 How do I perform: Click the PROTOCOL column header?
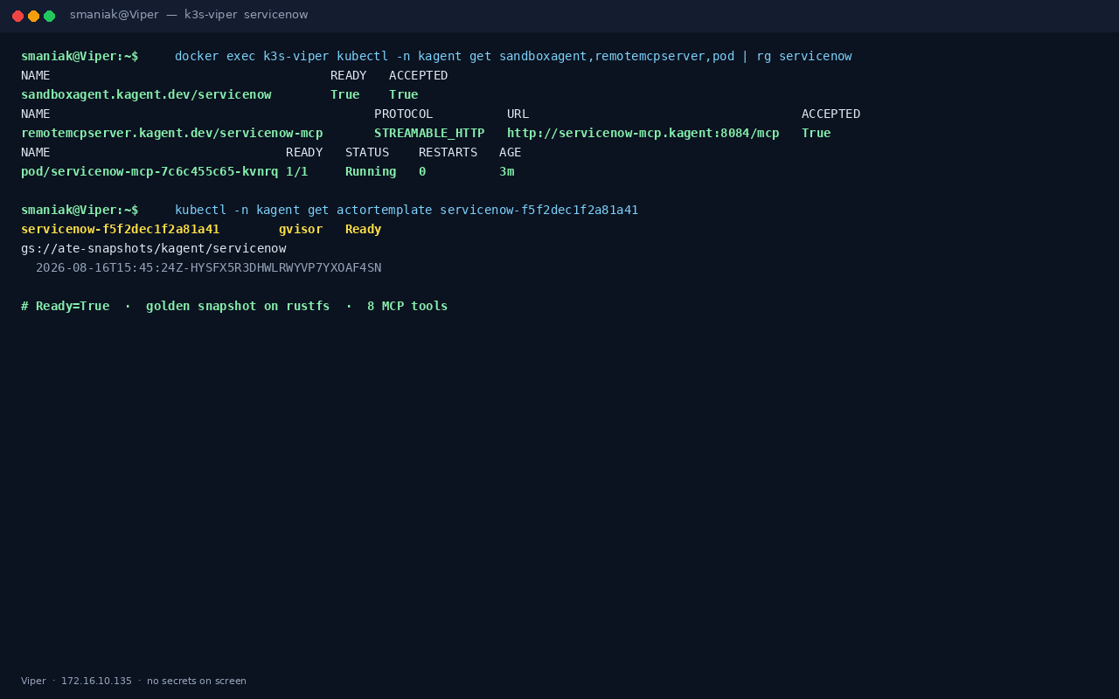click(x=404, y=114)
